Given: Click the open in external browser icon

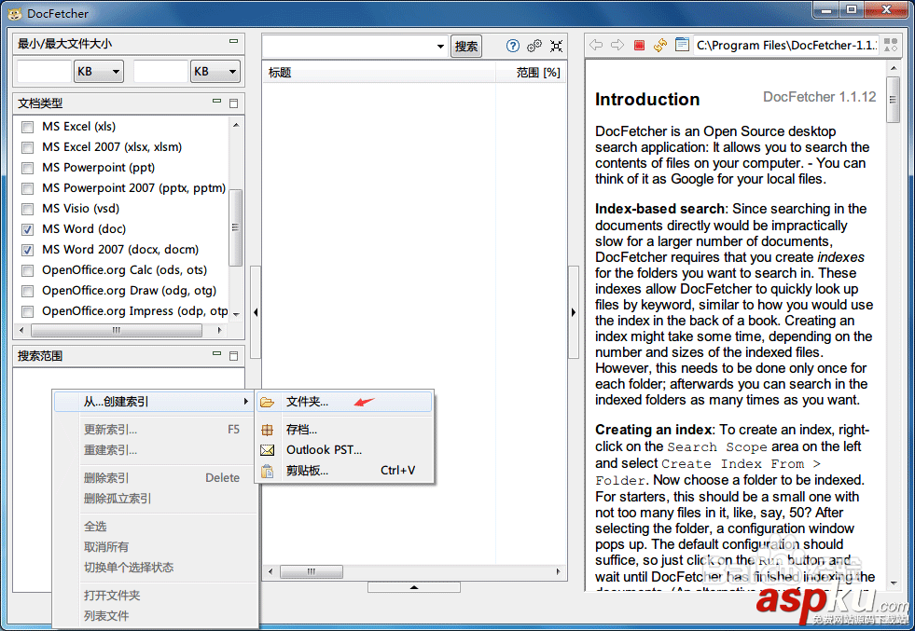Looking at the screenshot, I should click(x=682, y=45).
